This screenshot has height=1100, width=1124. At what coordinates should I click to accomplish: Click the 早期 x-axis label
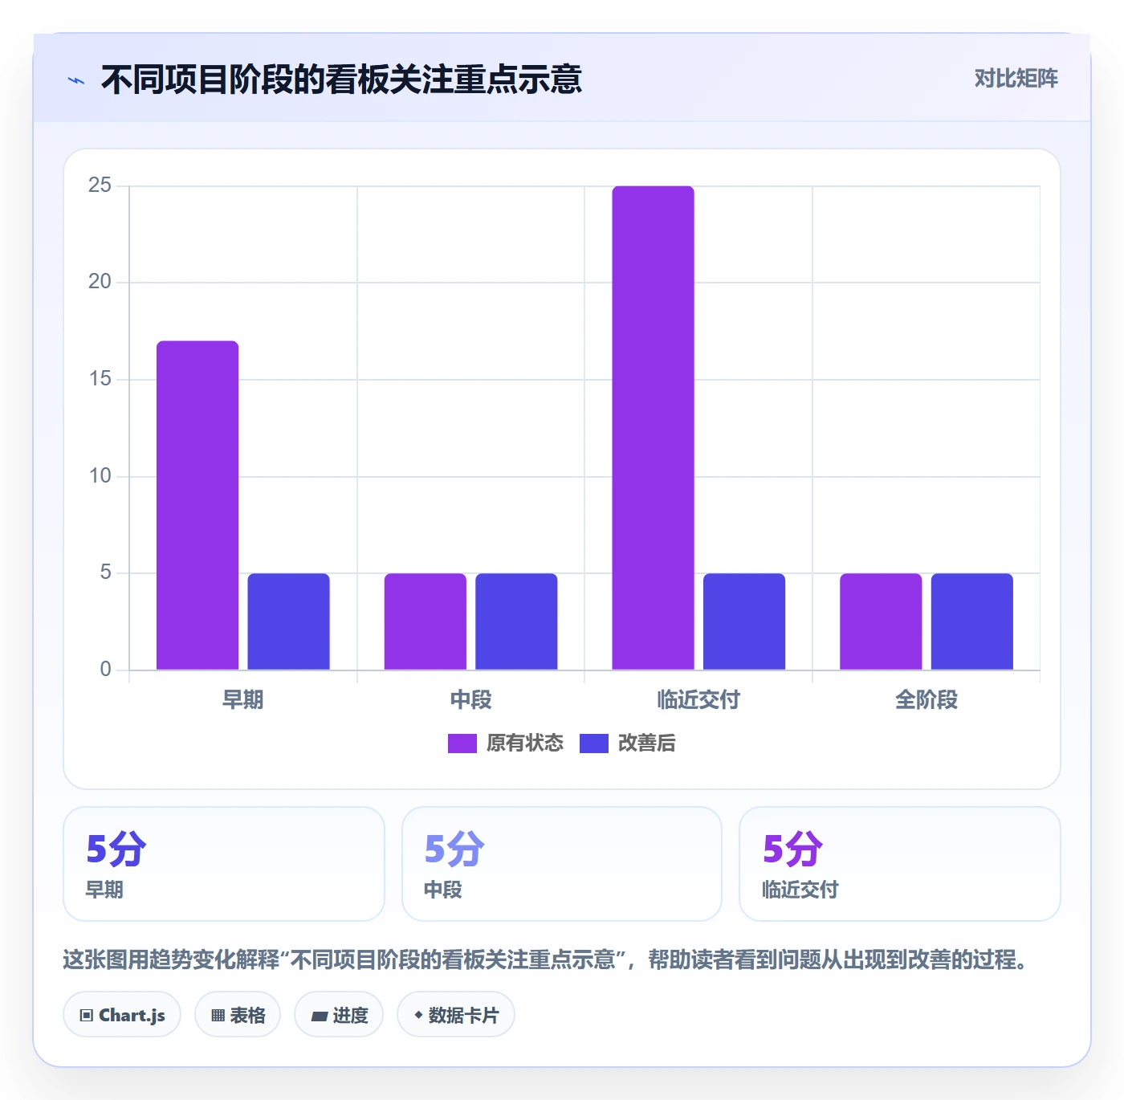click(242, 700)
